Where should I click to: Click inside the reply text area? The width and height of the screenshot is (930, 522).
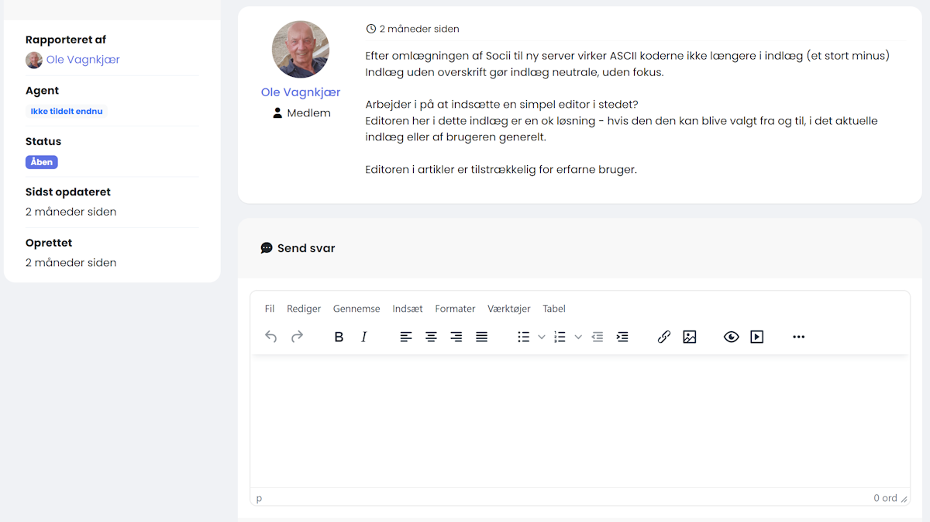pyautogui.click(x=580, y=421)
